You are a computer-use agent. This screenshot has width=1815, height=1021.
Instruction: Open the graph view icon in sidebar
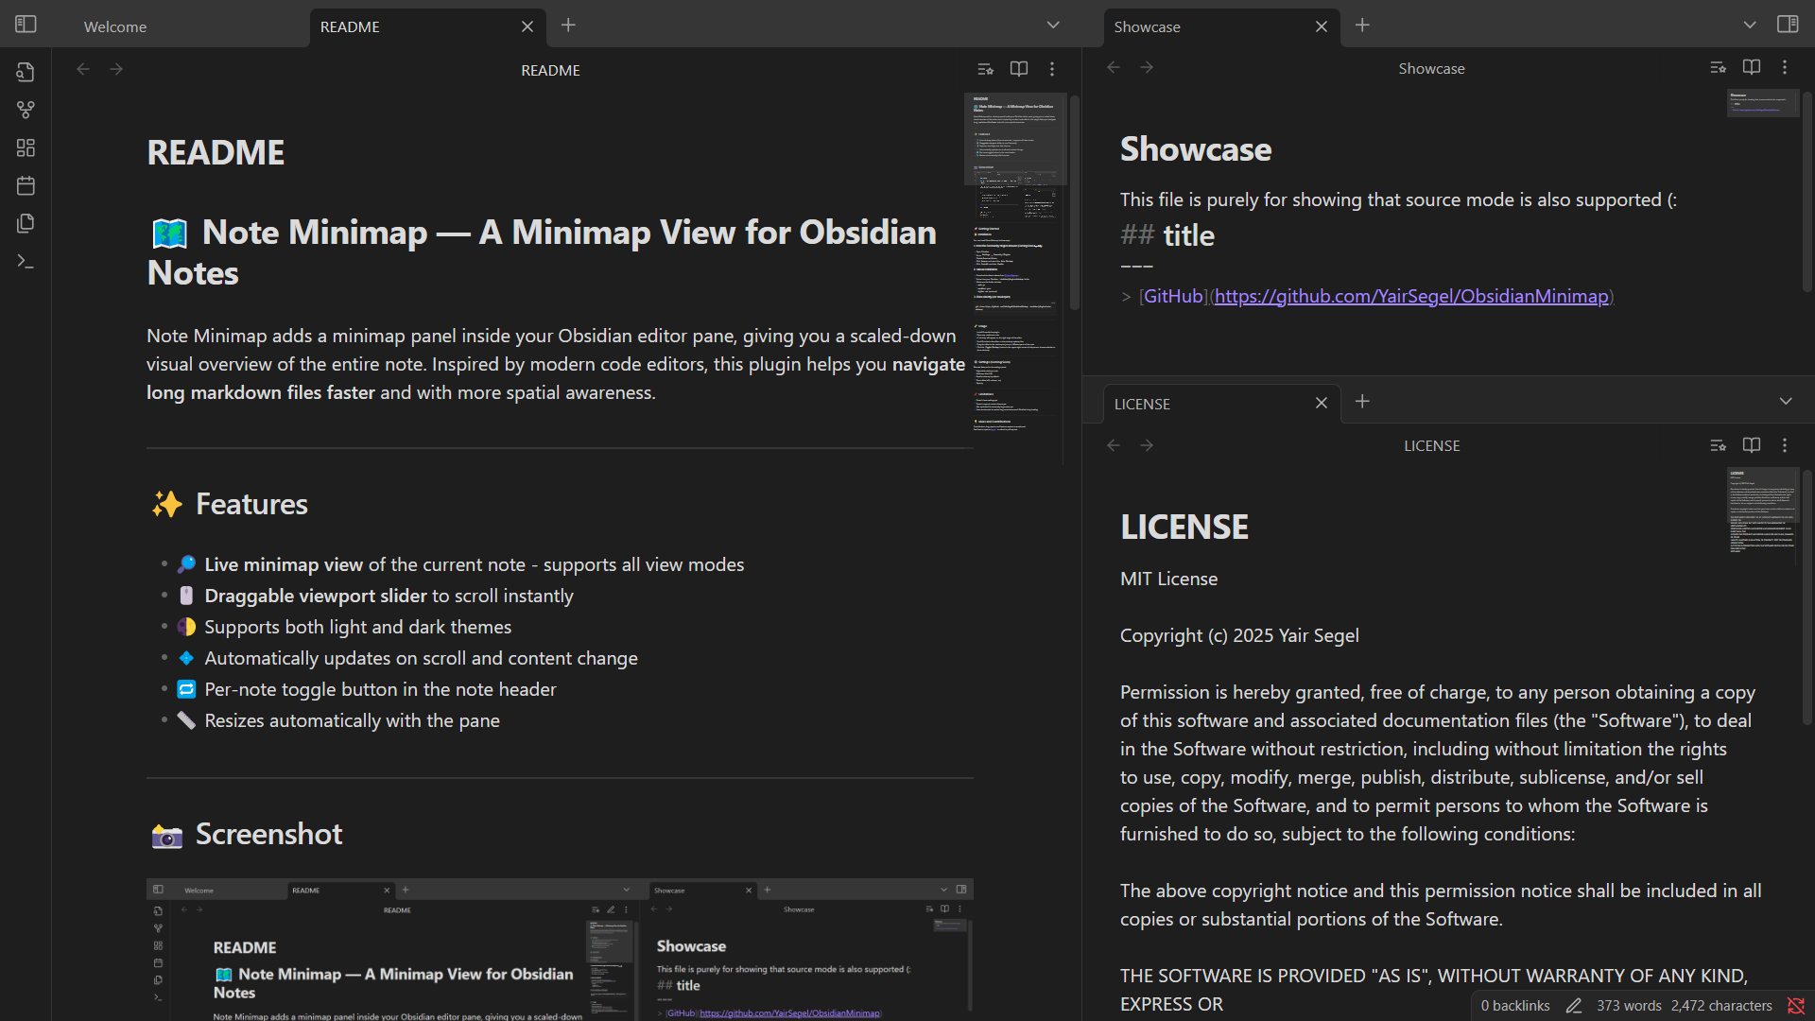click(x=26, y=110)
